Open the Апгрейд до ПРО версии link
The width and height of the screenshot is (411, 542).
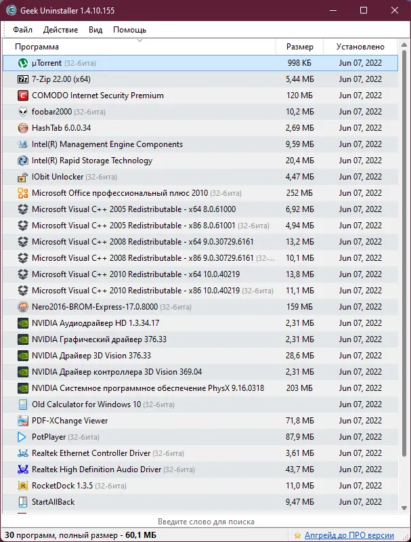click(349, 535)
